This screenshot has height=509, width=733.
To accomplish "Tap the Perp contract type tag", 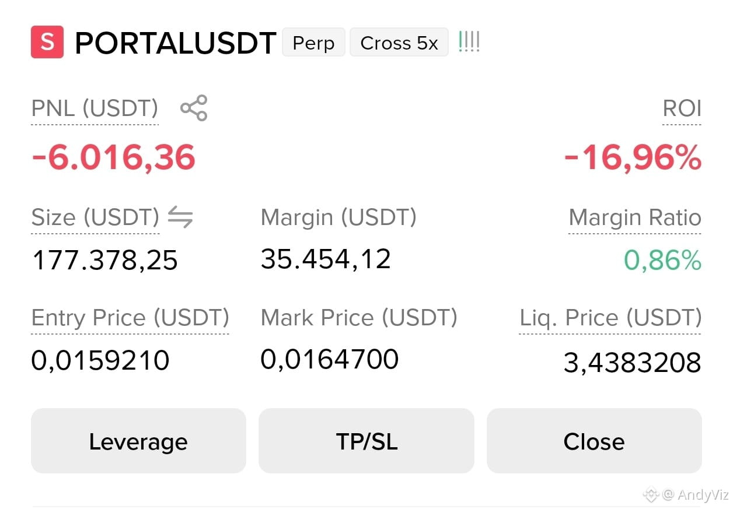I will 313,43.
